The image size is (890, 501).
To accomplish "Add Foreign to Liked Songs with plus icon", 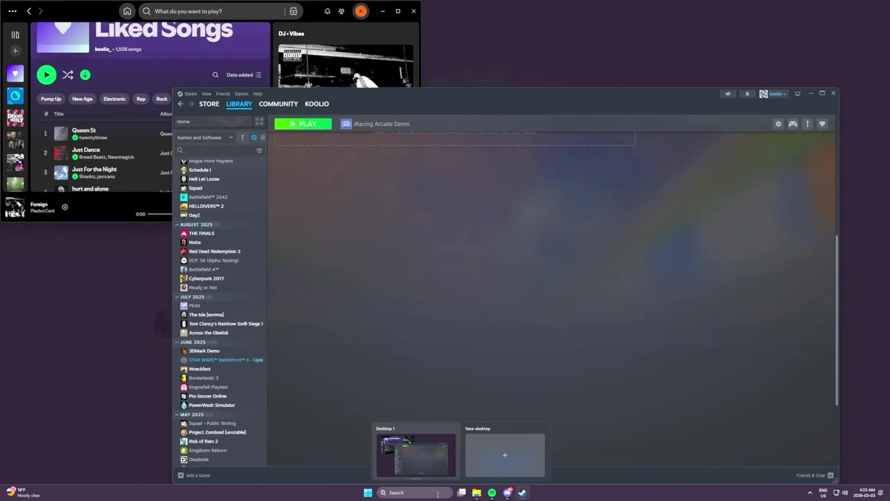I will click(65, 207).
